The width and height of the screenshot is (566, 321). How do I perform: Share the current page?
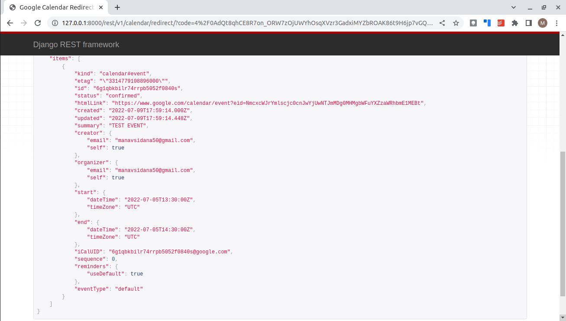442,23
